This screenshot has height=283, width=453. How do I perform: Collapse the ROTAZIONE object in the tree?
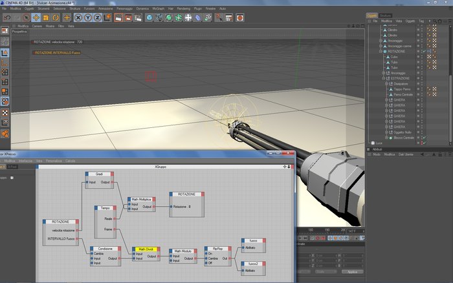381,51
